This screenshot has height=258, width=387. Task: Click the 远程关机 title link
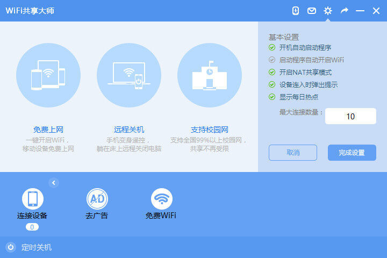[x=129, y=130]
